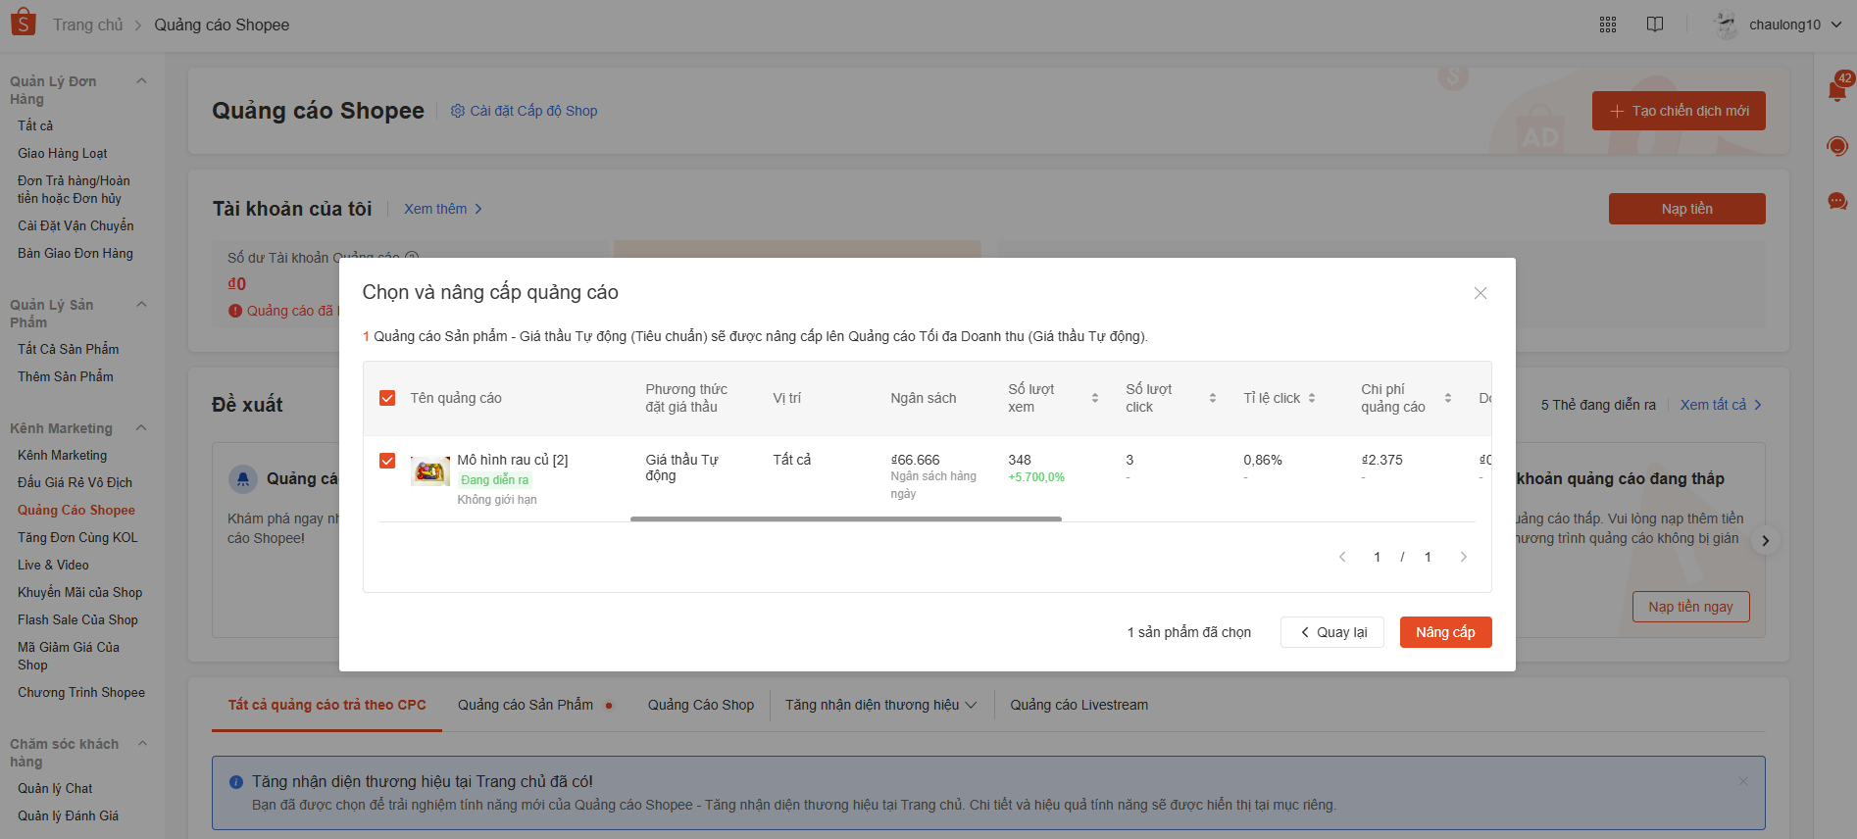
Task: Click the Nâng cấp button
Action: tap(1445, 632)
